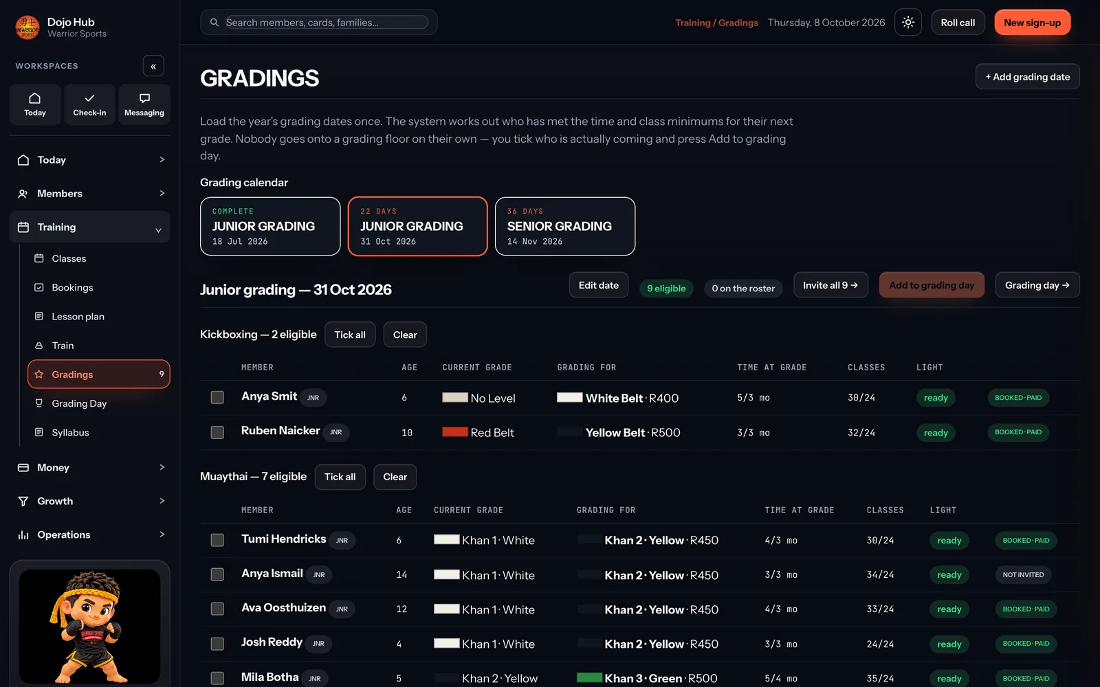This screenshot has width=1100, height=687.
Task: Click the Growth funnel icon
Action: point(23,502)
